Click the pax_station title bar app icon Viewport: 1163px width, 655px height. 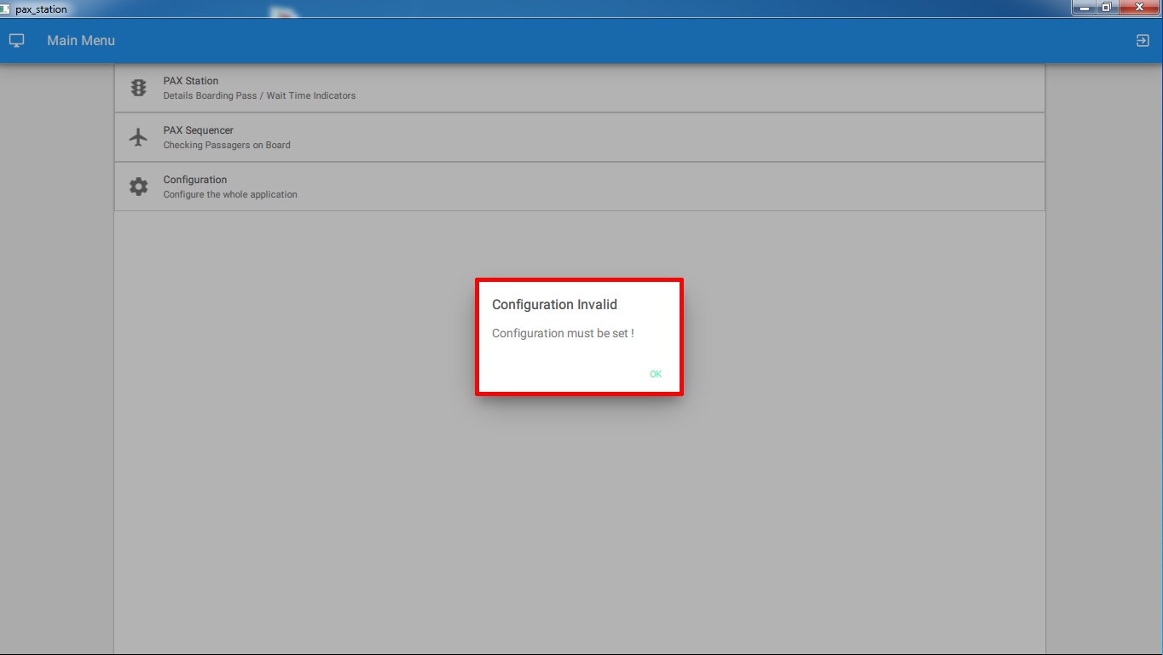coord(6,9)
